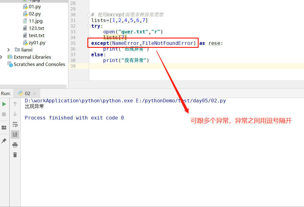This screenshot has height=207, width=304.
Task: Click the 'lists=[1,2,4,5,6,7]' line
Action: (x=120, y=20)
